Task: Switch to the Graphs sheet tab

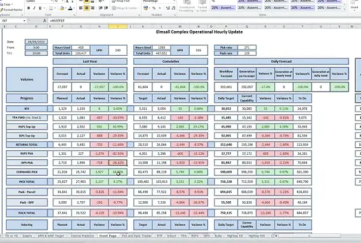Action: (27, 236)
